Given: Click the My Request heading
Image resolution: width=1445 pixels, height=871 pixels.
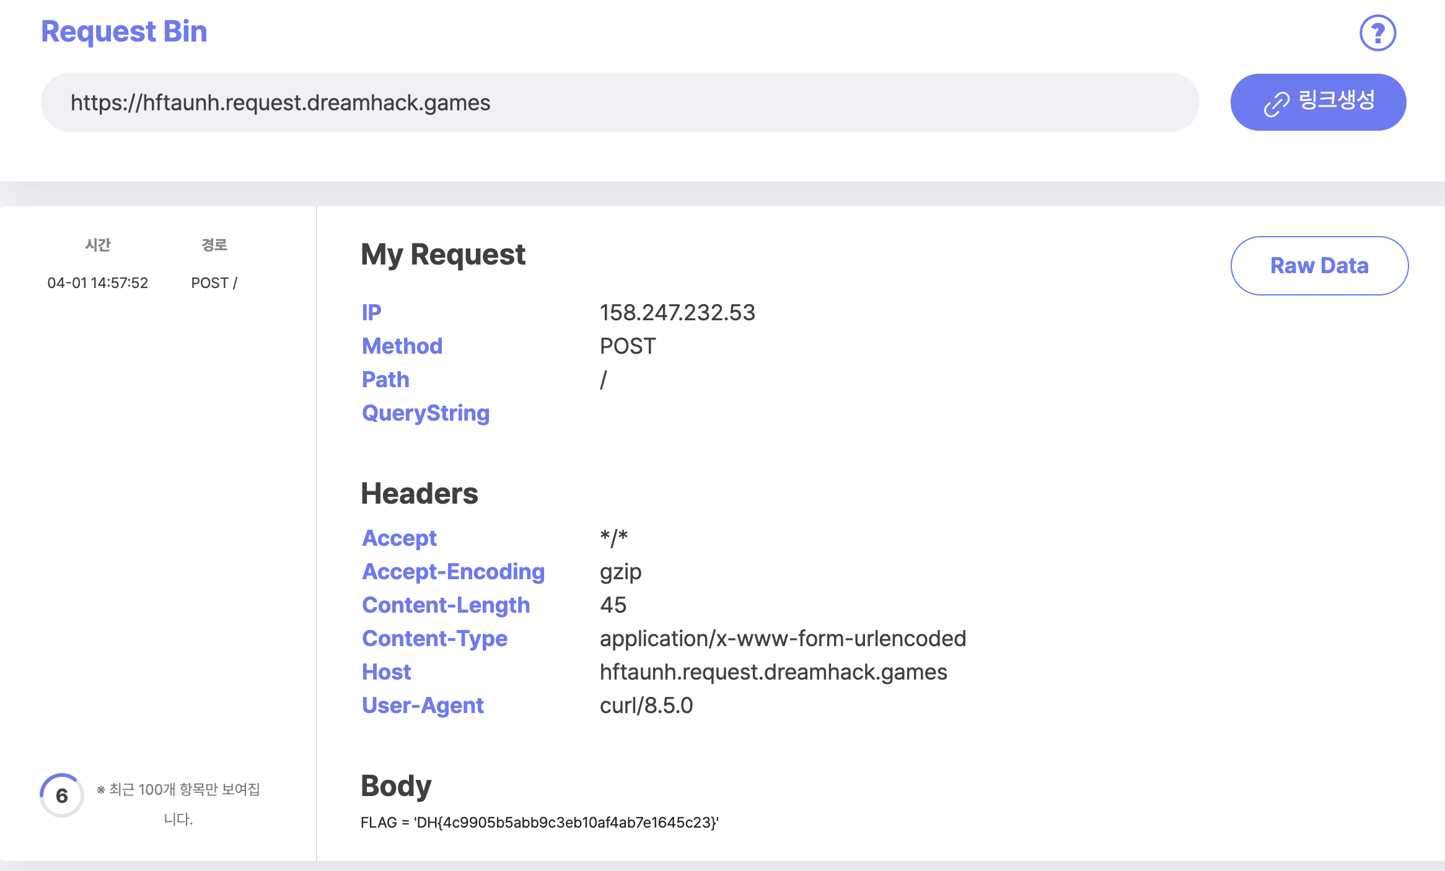Looking at the screenshot, I should click(x=443, y=254).
